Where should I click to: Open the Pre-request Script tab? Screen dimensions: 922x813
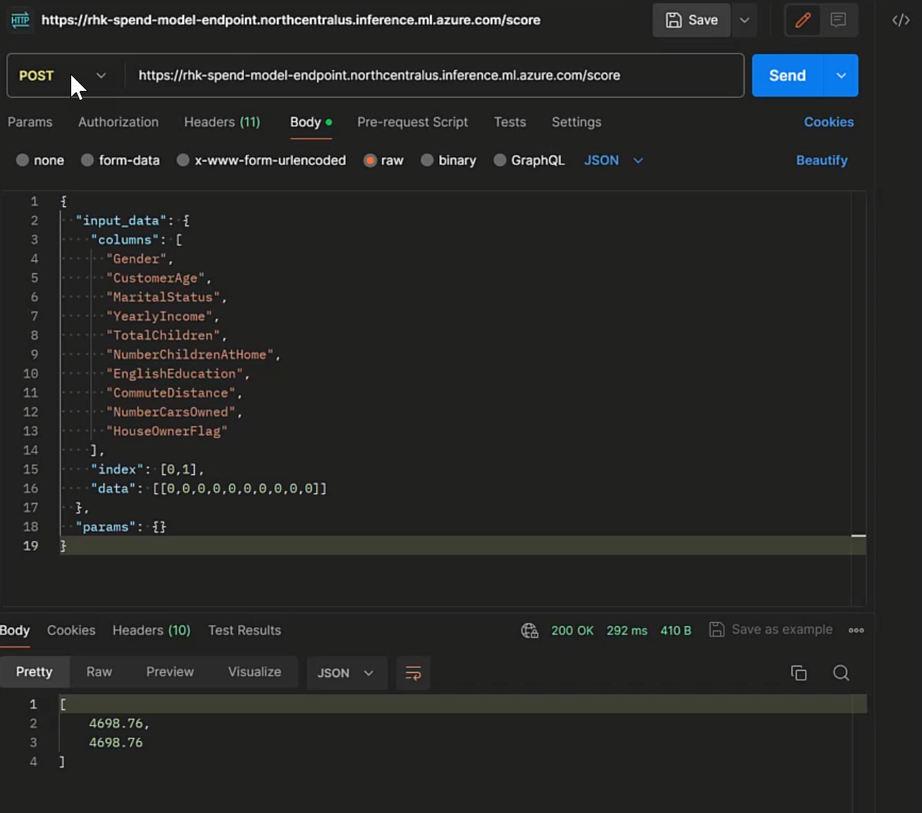pyautogui.click(x=412, y=123)
